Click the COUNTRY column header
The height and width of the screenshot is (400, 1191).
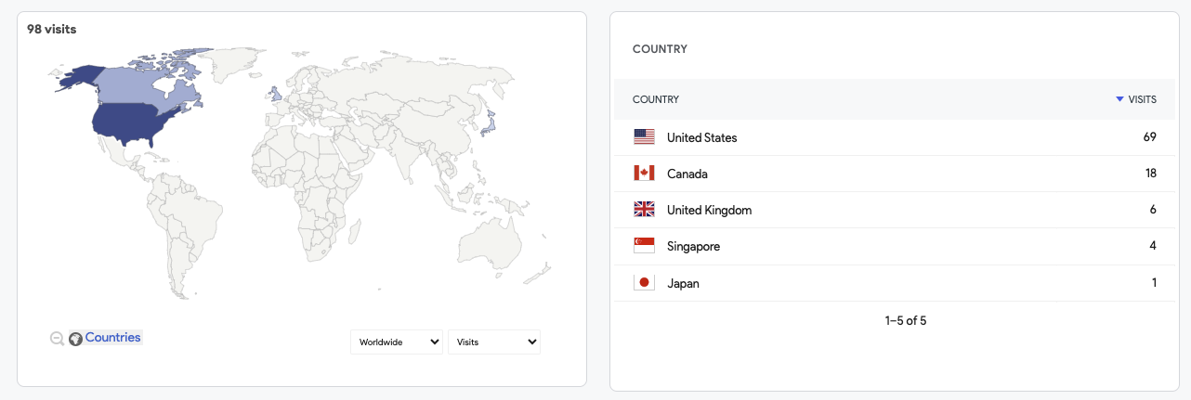coord(656,99)
